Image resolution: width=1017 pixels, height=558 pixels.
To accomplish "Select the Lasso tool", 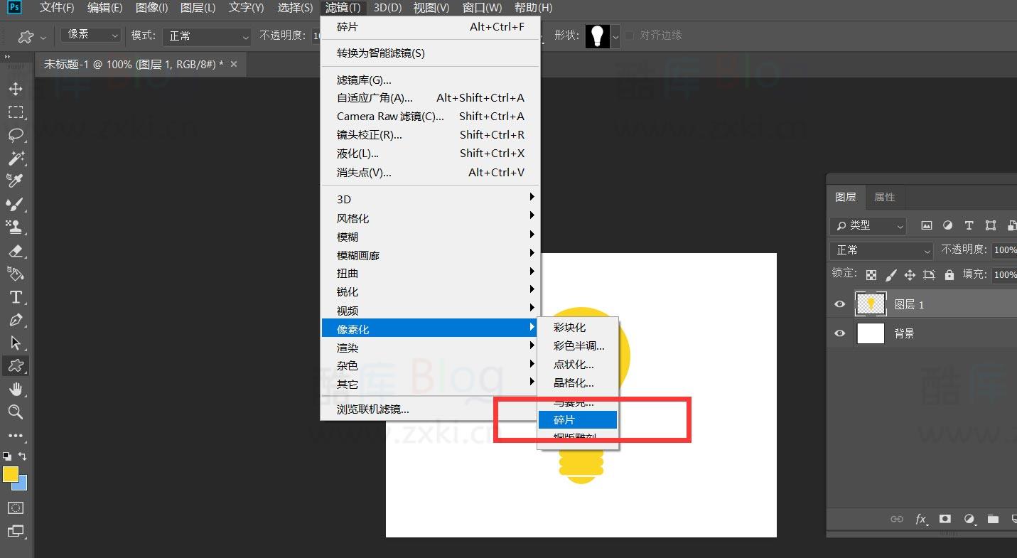I will 16,135.
